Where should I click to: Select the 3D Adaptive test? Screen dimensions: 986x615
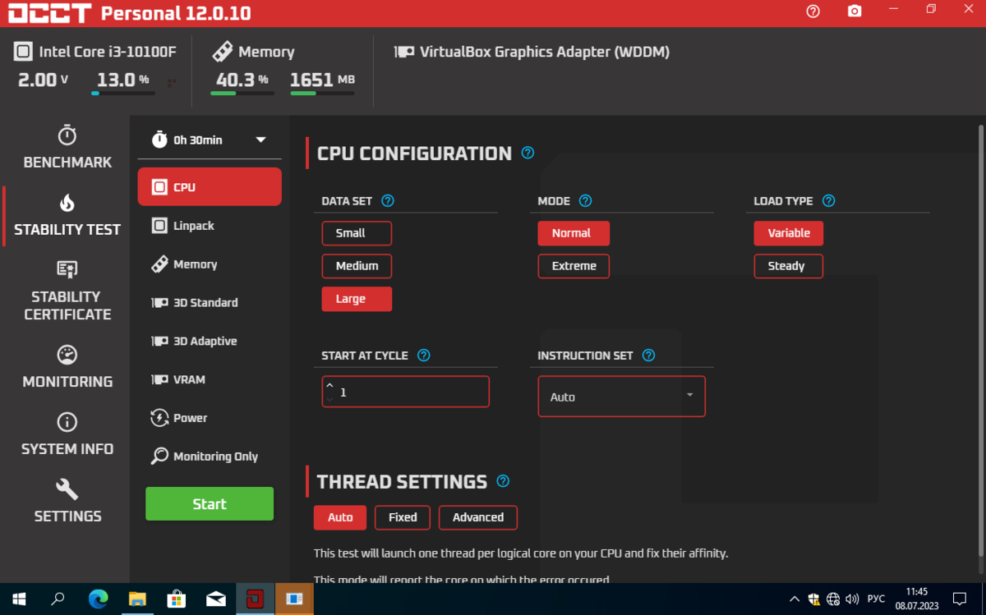pyautogui.click(x=210, y=341)
